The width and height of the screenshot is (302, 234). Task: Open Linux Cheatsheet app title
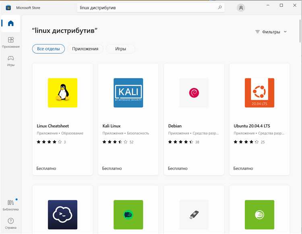pos(53,126)
